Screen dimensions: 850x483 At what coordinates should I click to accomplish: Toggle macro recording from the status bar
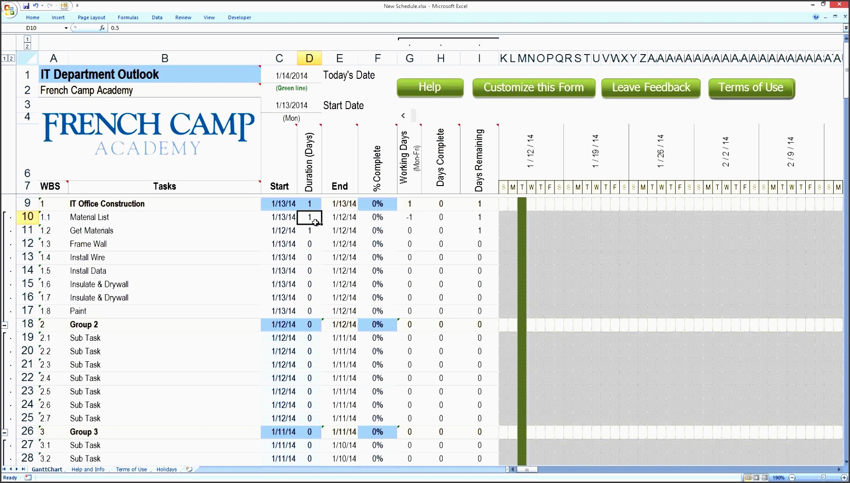(x=28, y=477)
